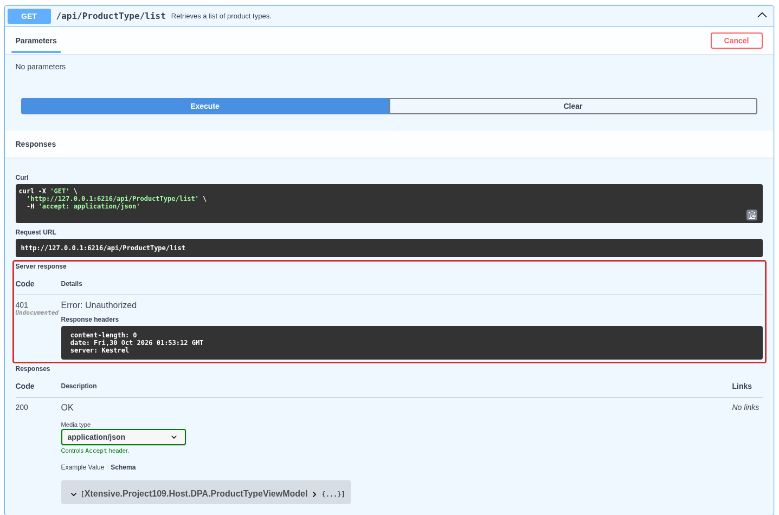Click the No links text
Screen dimensions: 779x515
click(745, 407)
